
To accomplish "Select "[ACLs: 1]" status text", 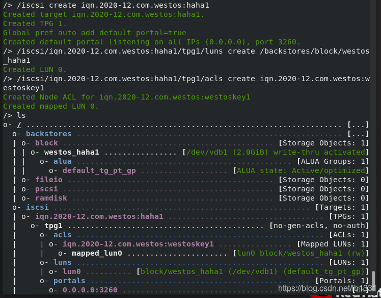I will tap(349, 235).
